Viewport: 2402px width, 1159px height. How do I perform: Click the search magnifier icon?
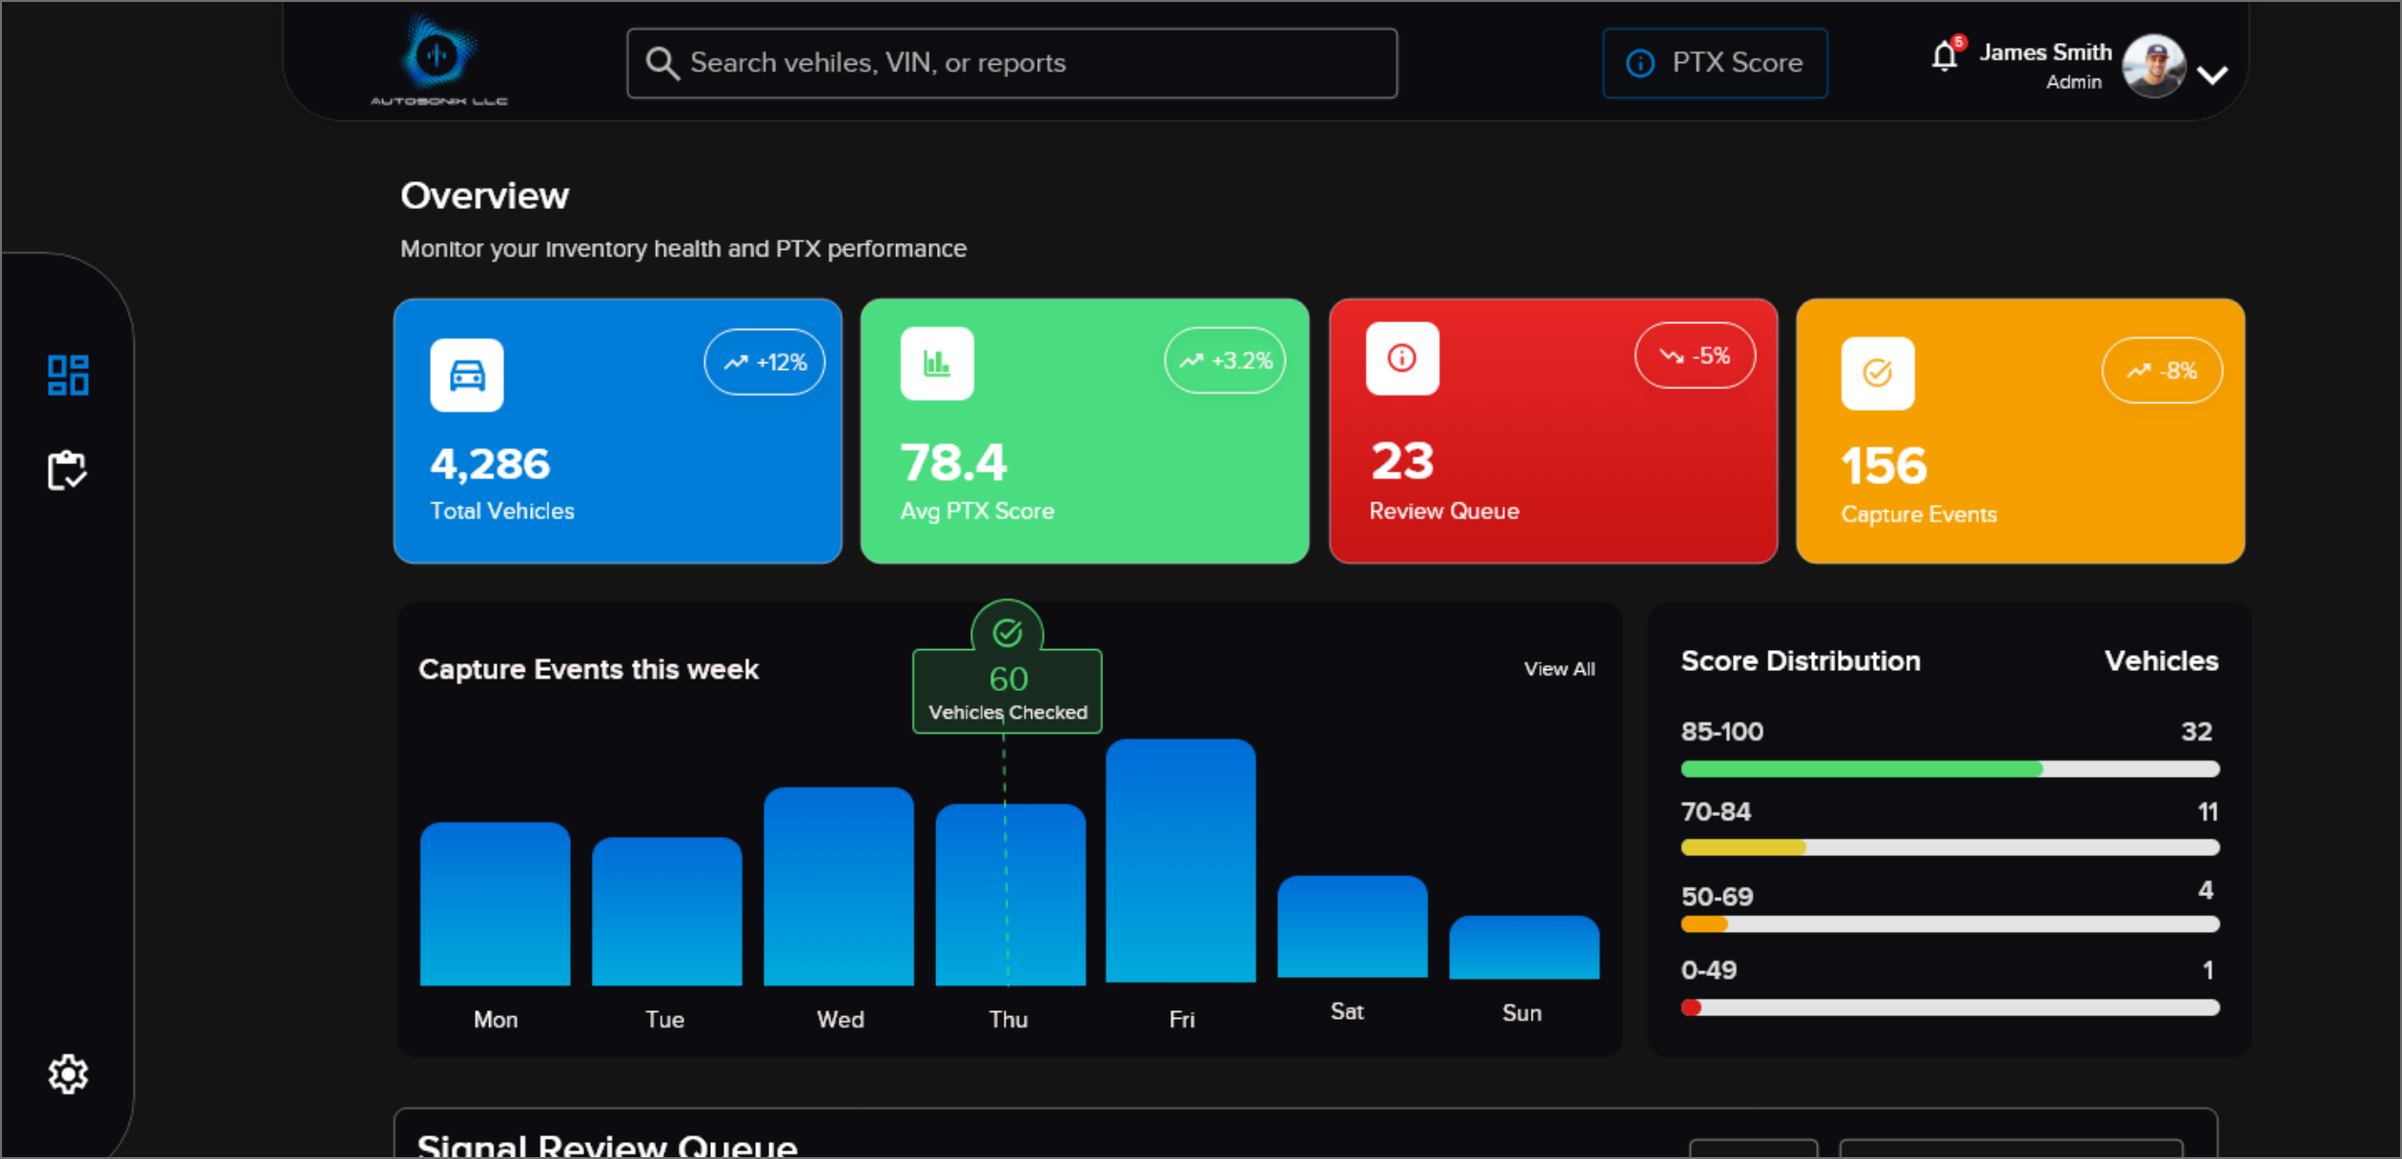tap(662, 64)
